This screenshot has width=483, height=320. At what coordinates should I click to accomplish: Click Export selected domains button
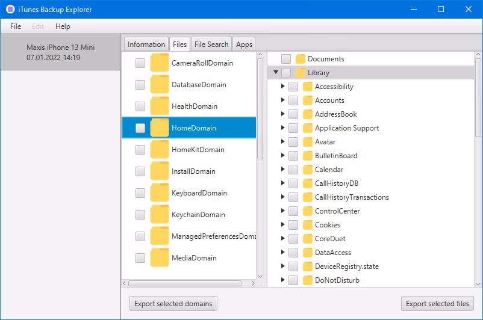point(173,304)
